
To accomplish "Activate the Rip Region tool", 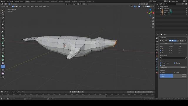I will pyautogui.click(x=3, y=77).
